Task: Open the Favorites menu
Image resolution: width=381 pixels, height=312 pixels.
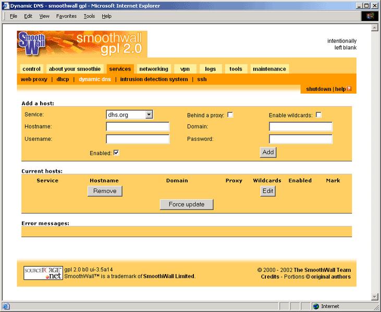Action: 66,16
